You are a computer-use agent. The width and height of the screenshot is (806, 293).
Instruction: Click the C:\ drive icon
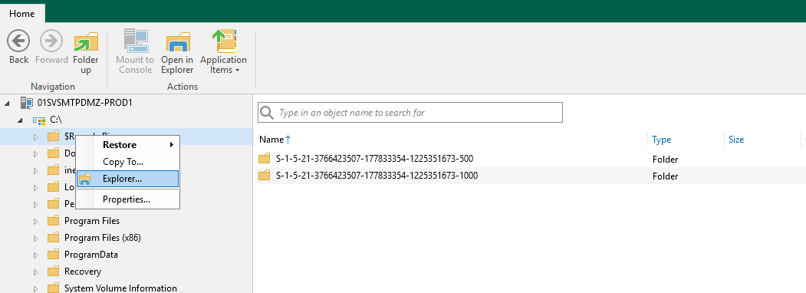tap(39, 120)
